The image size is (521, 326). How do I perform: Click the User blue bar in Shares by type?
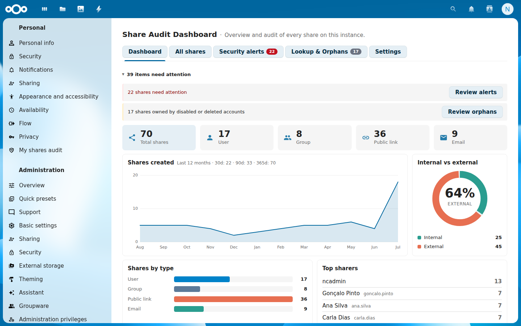coord(202,279)
